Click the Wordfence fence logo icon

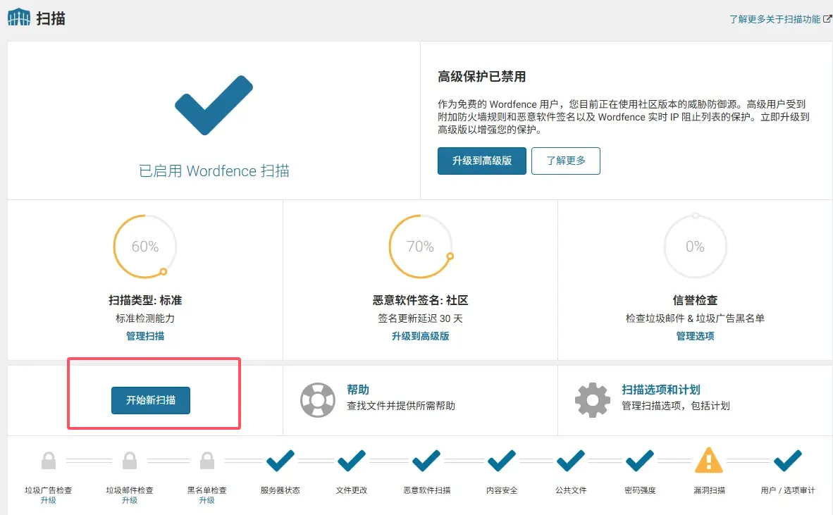point(19,17)
